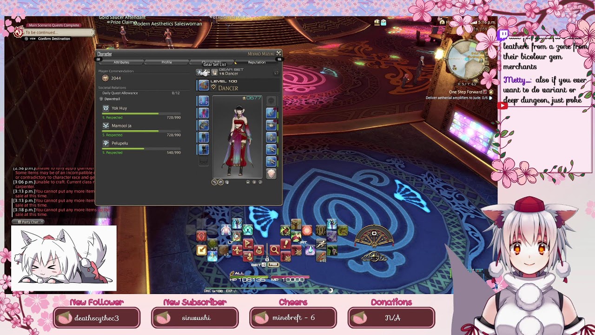Click Confirm Destination under quest tracker

pyautogui.click(x=54, y=39)
